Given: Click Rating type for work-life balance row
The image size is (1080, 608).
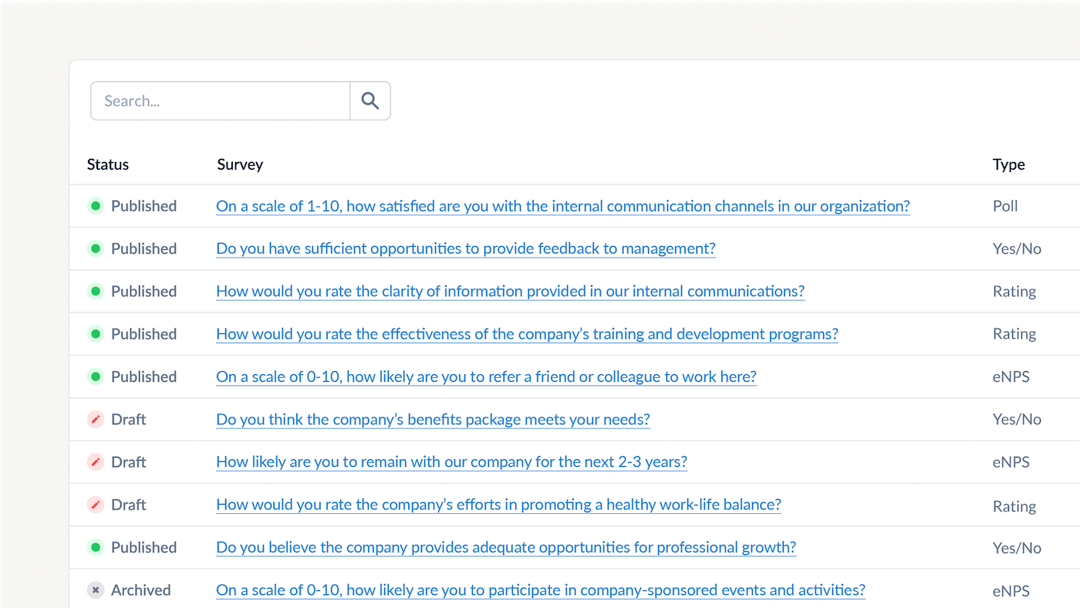Looking at the screenshot, I should click(x=1014, y=506).
